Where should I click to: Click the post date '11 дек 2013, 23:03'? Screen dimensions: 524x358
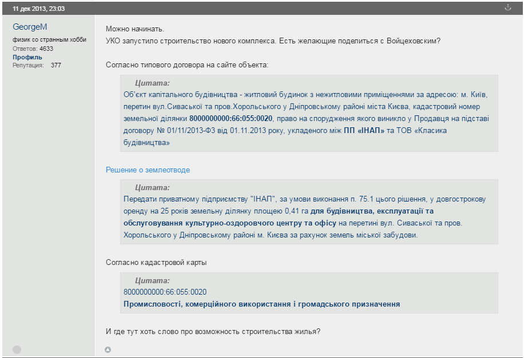coord(39,9)
